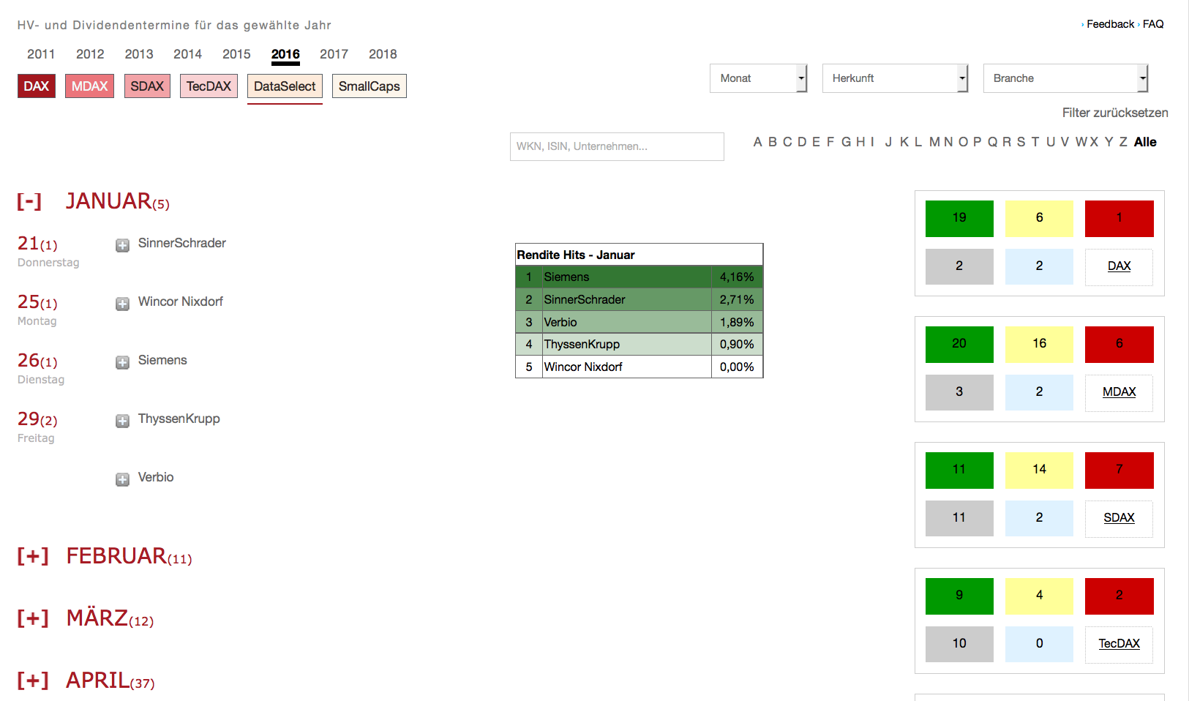1189x701 pixels.
Task: Click green TecDAX tile showing 9
Action: pos(959,596)
